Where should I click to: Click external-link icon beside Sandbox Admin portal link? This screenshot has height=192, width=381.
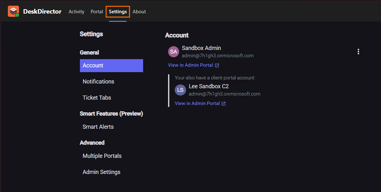pos(217,65)
